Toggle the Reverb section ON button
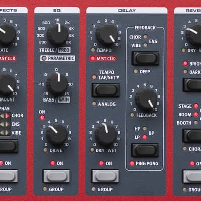This screenshot has width=201, height=201. (192, 176)
